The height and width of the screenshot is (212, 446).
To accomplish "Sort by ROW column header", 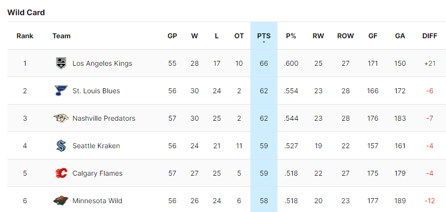I will tap(345, 36).
